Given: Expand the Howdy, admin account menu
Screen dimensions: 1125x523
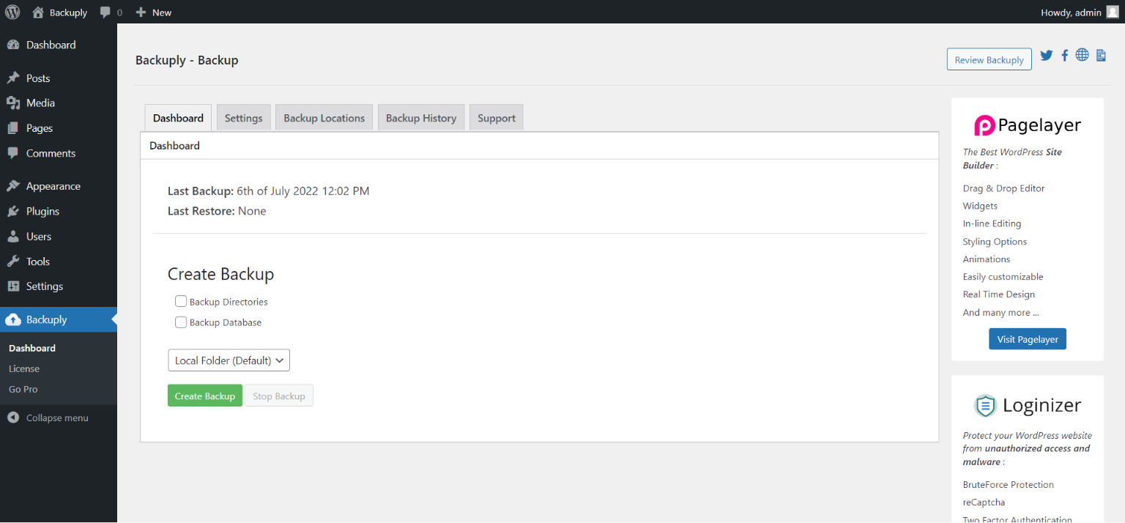Looking at the screenshot, I should (1072, 12).
